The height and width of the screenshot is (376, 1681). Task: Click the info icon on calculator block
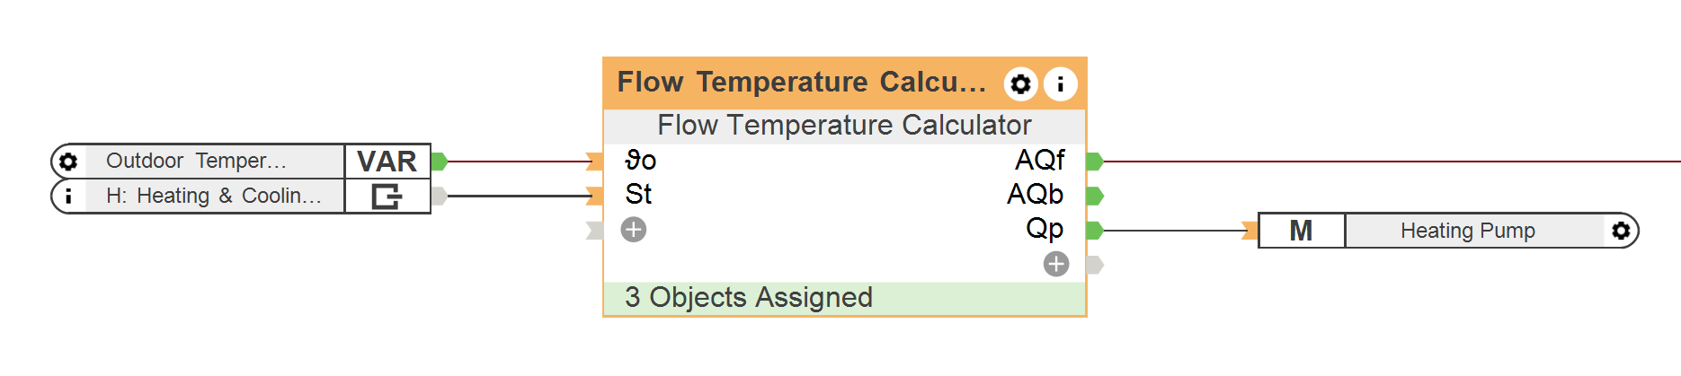[1061, 84]
